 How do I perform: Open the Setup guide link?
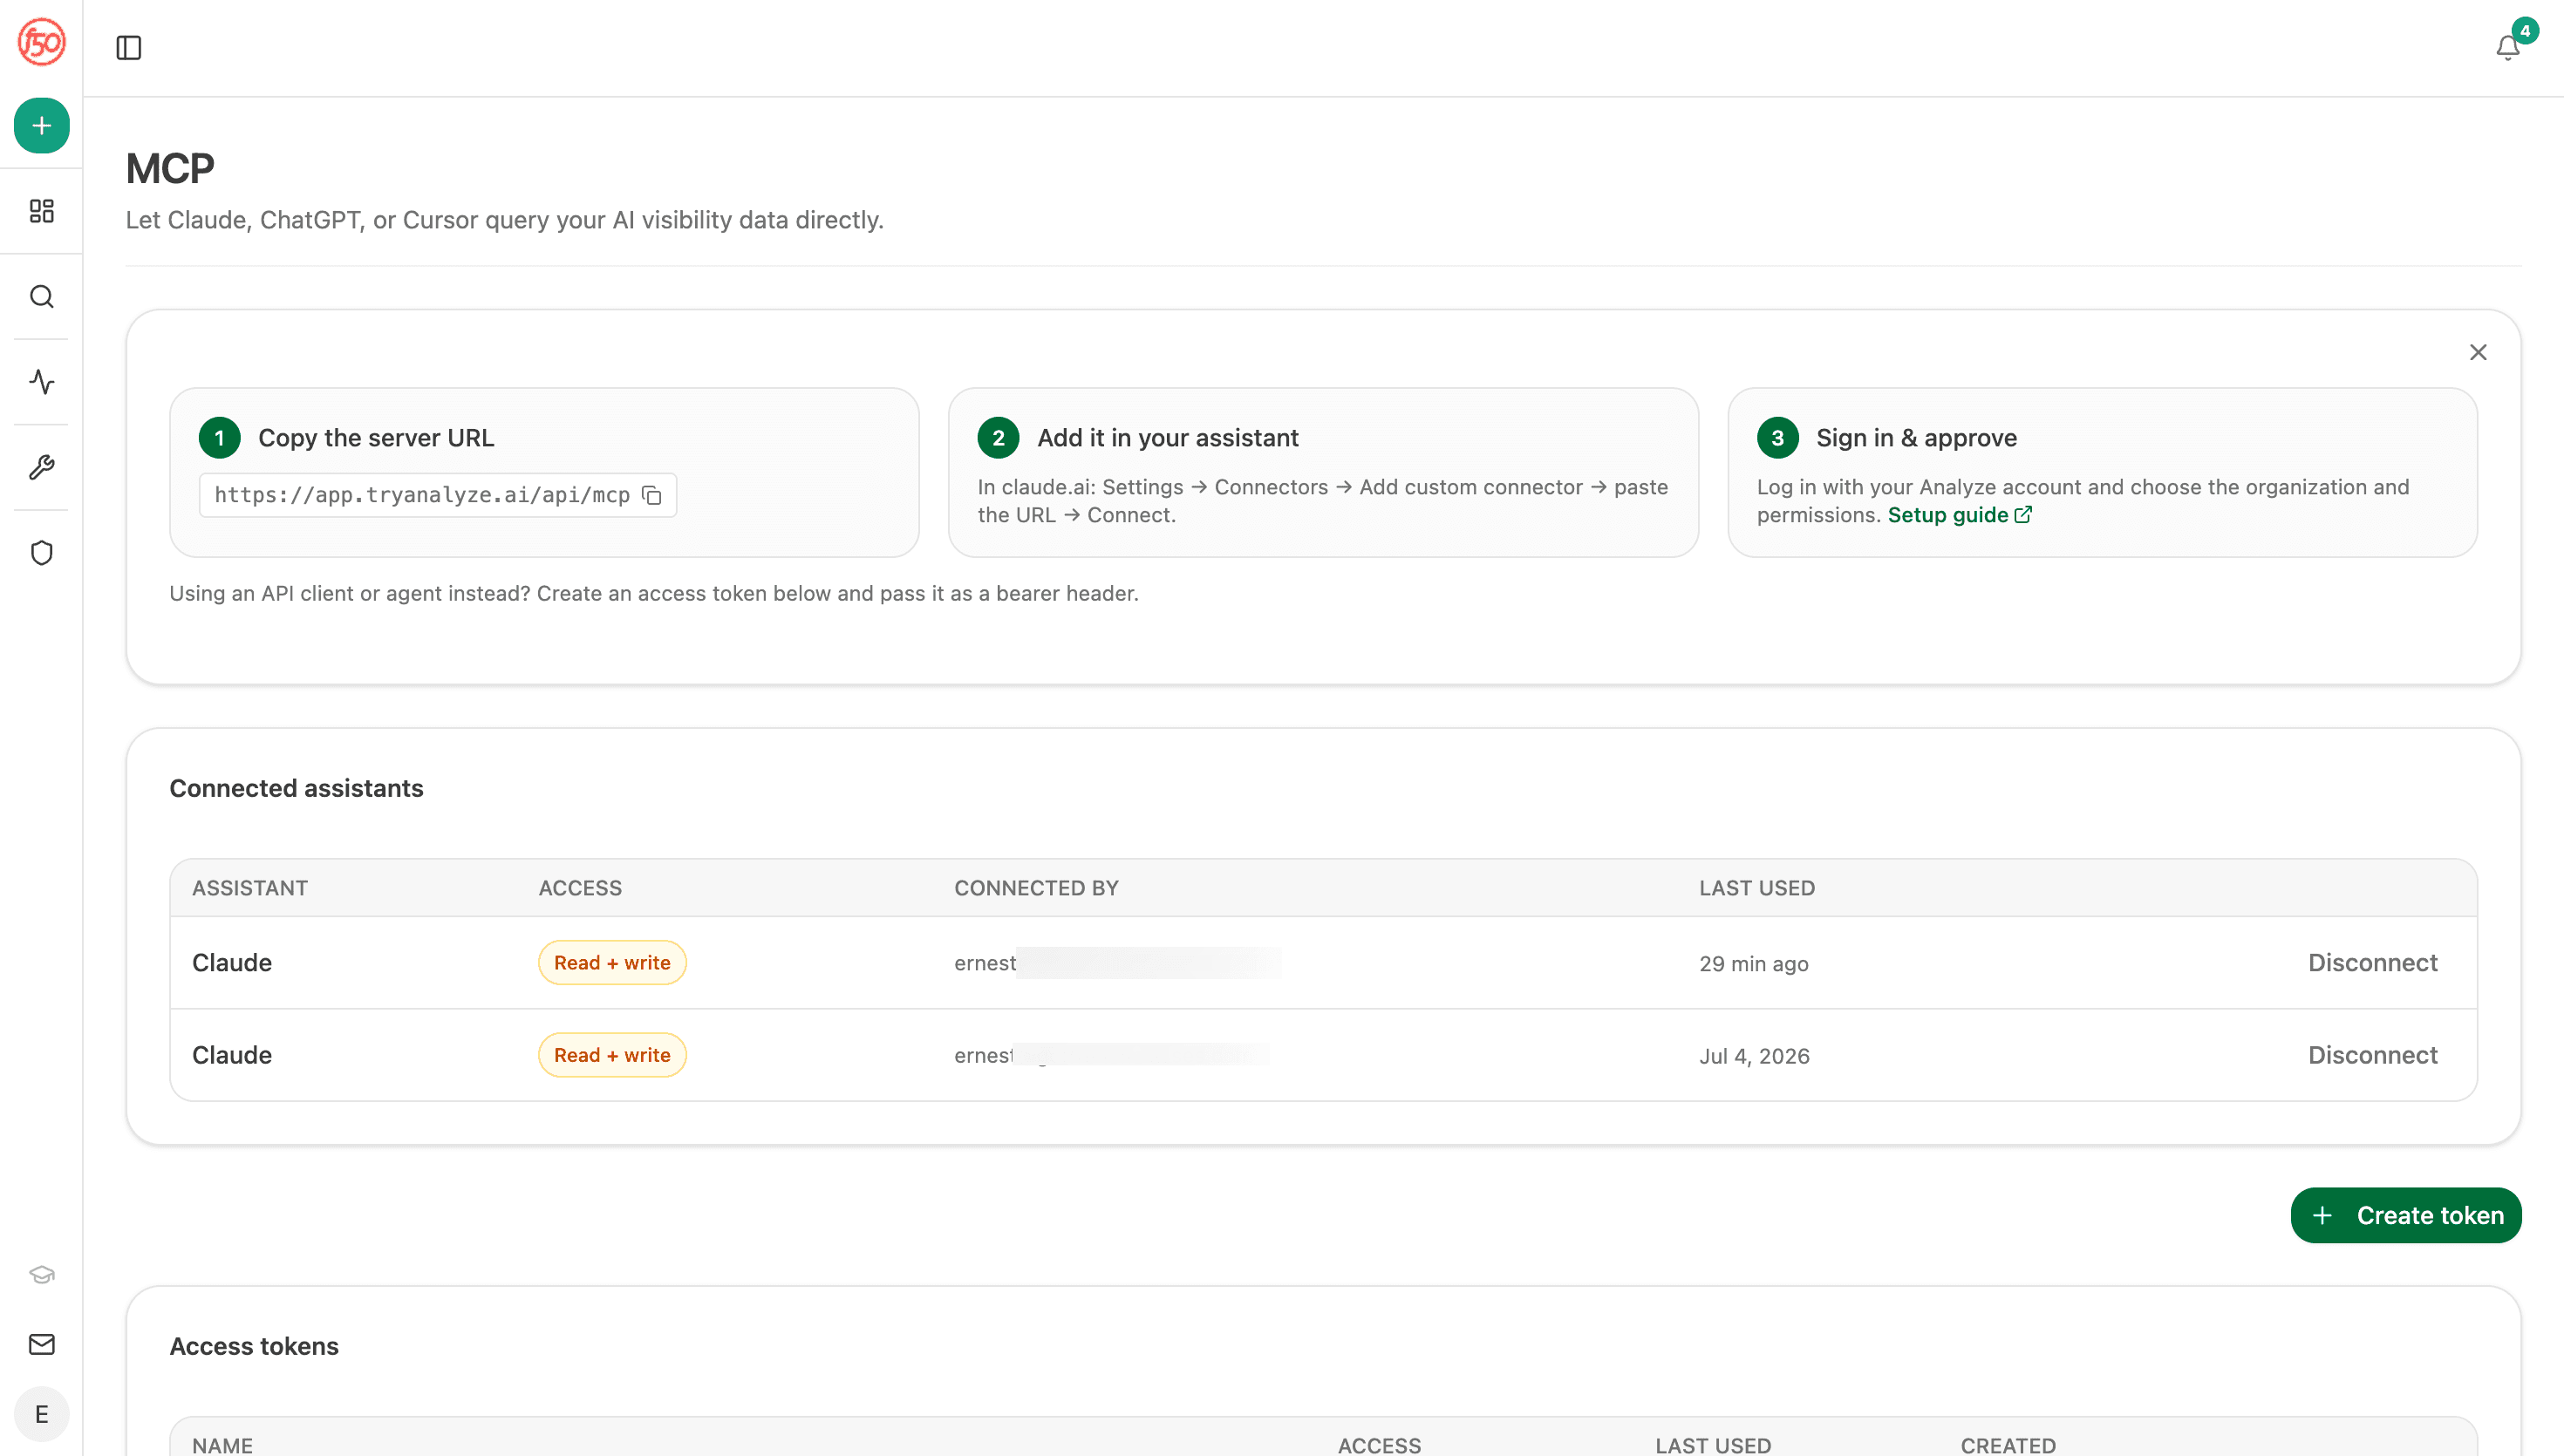1959,515
